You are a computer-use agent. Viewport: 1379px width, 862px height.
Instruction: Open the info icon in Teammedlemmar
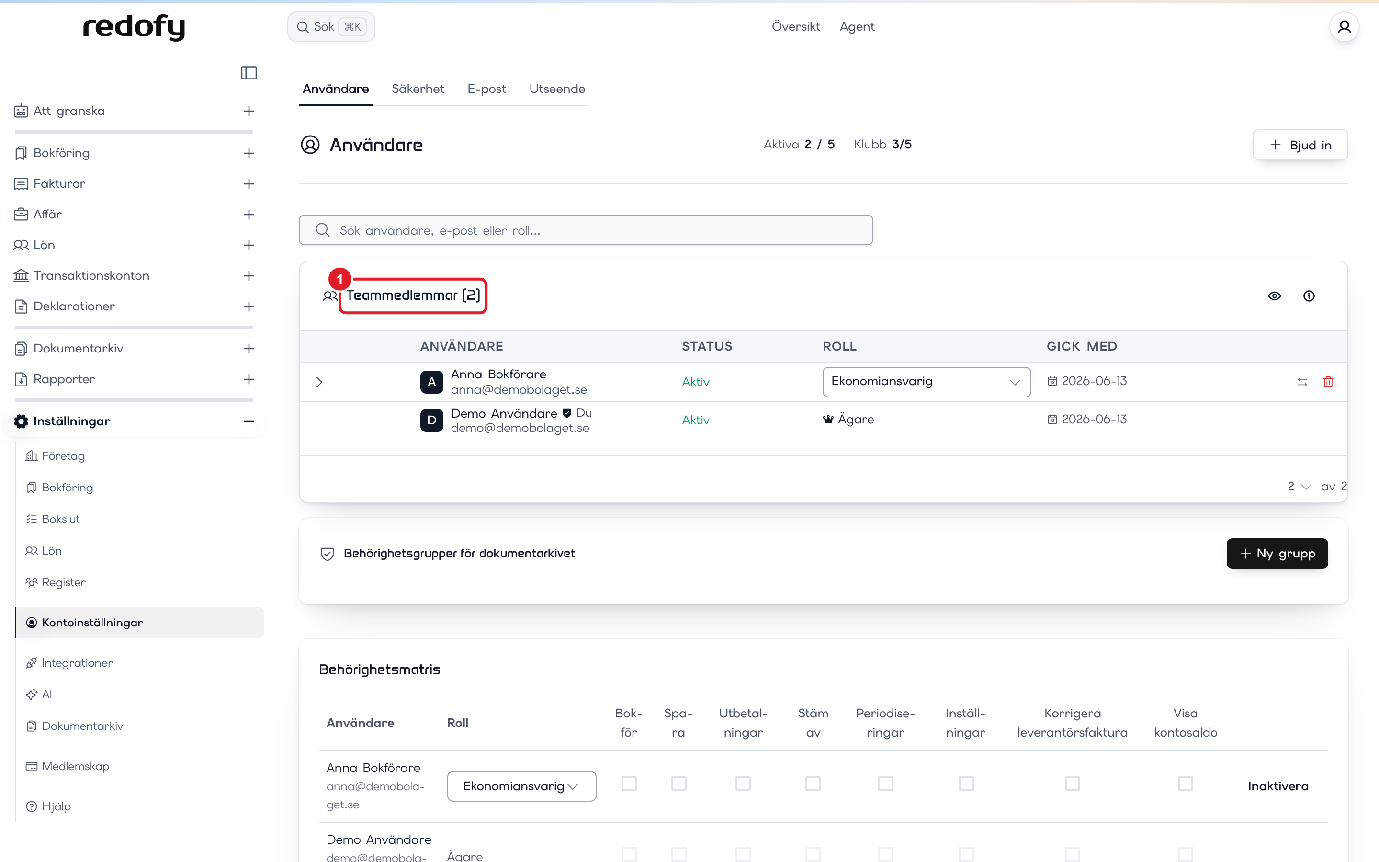(x=1309, y=296)
